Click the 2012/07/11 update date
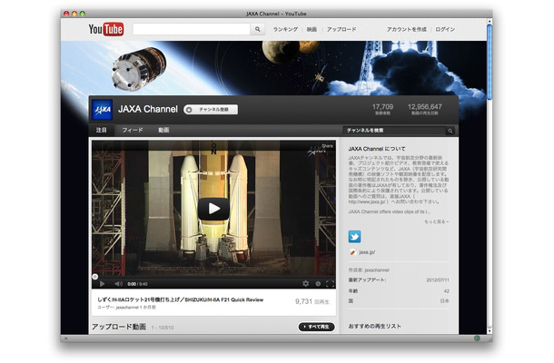Image resolution: width=554 pixels, height=363 pixels. pyautogui.click(x=438, y=280)
